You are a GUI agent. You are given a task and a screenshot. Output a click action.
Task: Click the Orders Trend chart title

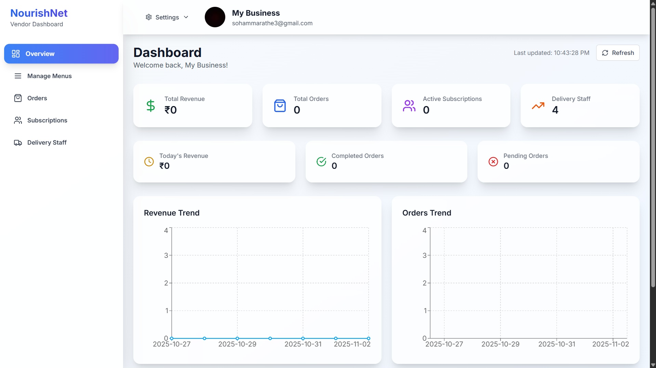[427, 213]
